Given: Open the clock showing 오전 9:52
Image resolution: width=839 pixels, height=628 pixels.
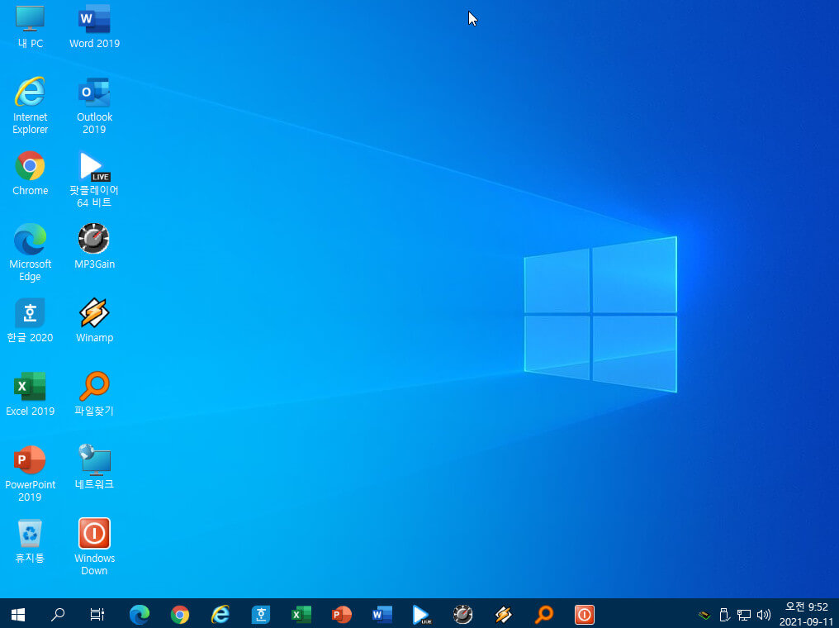Looking at the screenshot, I should point(806,614).
